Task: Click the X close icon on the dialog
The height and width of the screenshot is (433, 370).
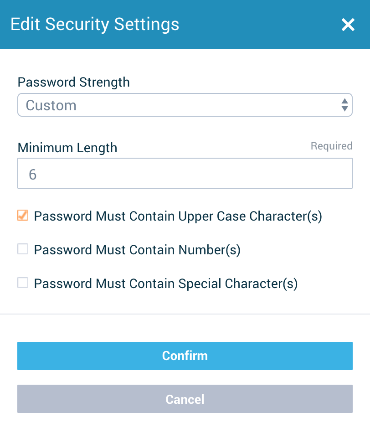Action: pos(348,25)
